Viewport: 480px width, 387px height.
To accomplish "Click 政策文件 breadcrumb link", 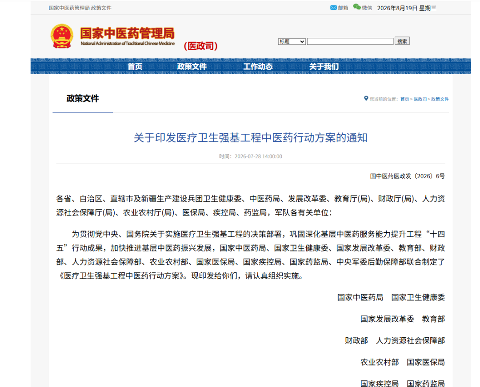I will 440,99.
